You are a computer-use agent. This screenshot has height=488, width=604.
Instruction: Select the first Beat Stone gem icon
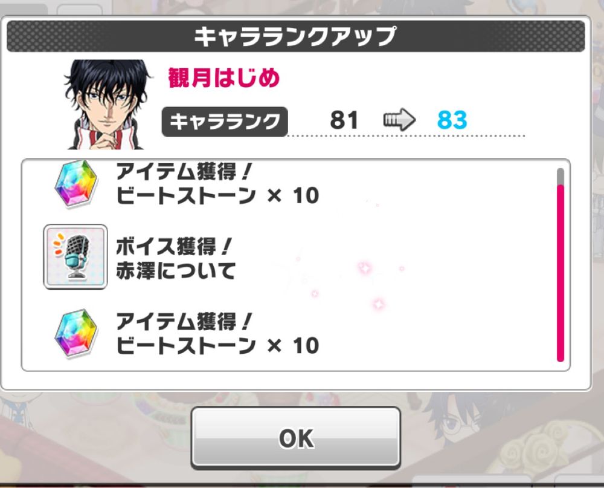[x=76, y=184]
